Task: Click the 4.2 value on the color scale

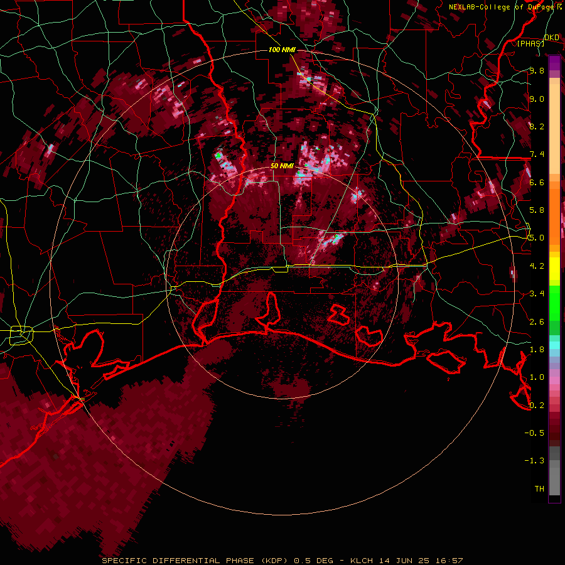Action: pyautogui.click(x=537, y=266)
